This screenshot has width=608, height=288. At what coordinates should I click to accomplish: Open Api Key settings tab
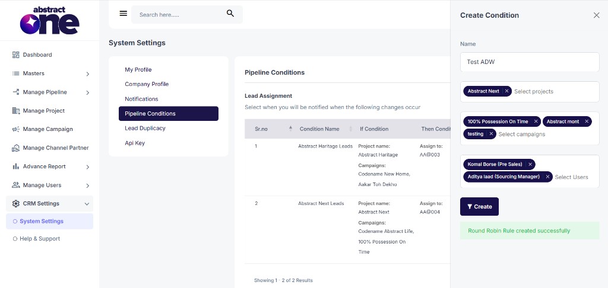coord(135,143)
